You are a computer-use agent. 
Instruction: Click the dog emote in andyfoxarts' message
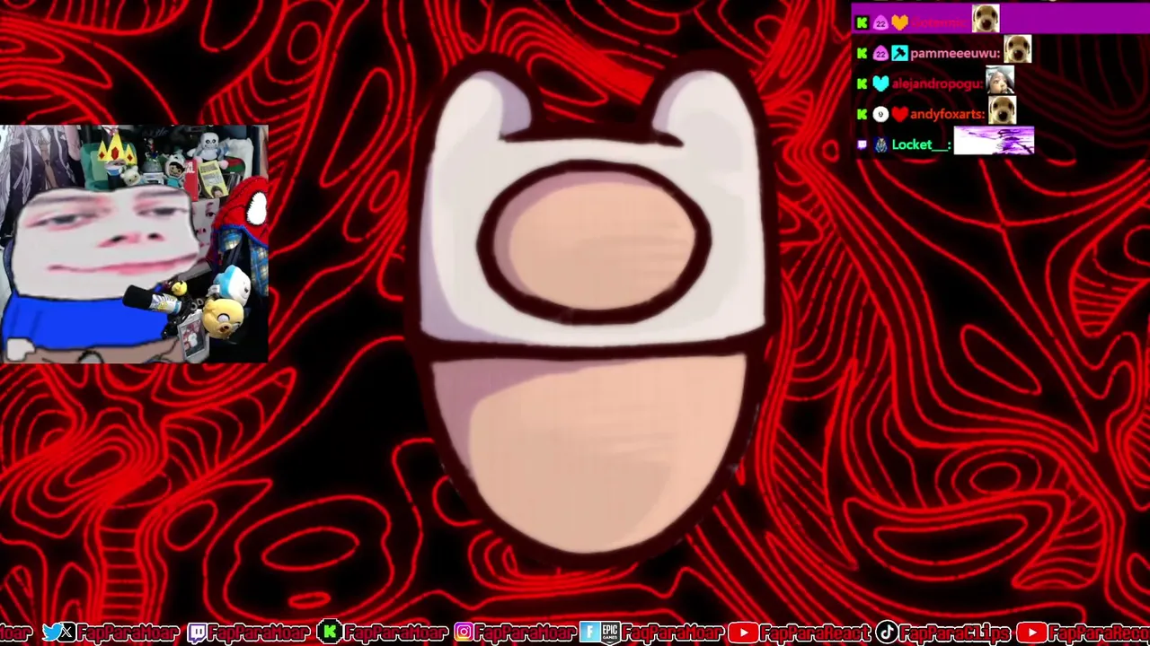coord(1003,110)
